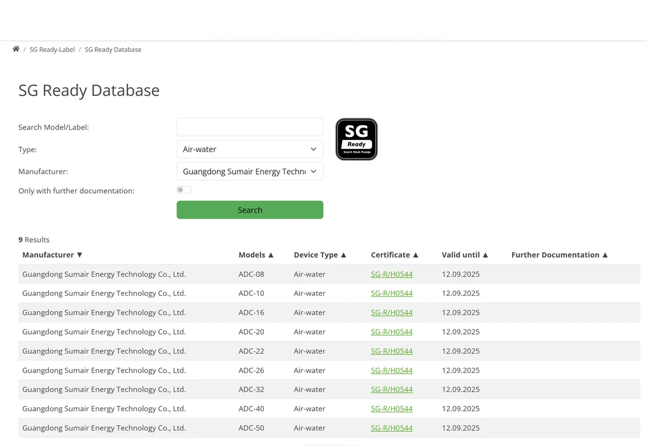Open certificate link for ADC-50 row
The image size is (647, 446).
point(392,428)
